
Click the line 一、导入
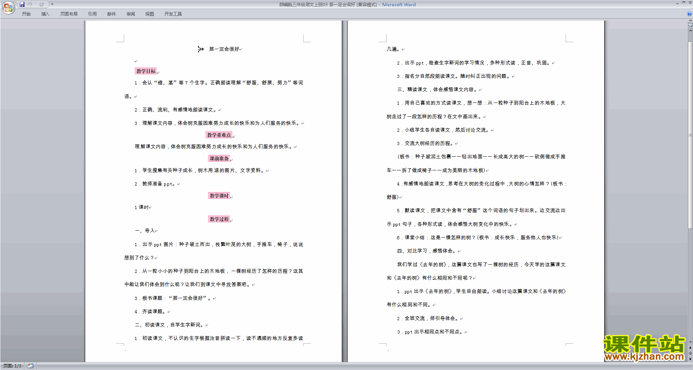click(145, 231)
